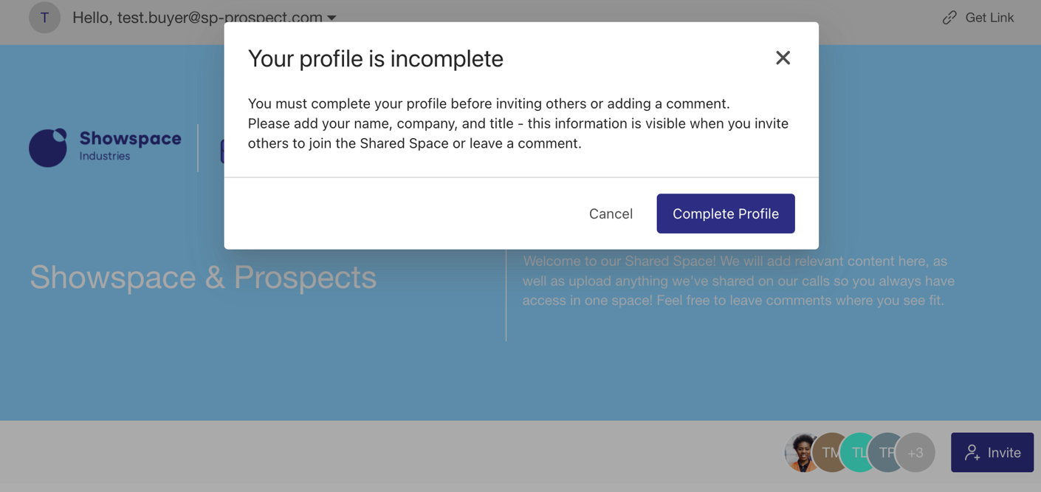This screenshot has width=1041, height=492.
Task: Click the Complete Profile button
Action: (x=725, y=213)
